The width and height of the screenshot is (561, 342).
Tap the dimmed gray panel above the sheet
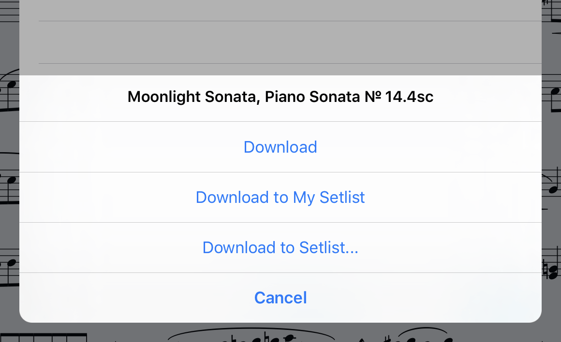[x=280, y=10]
